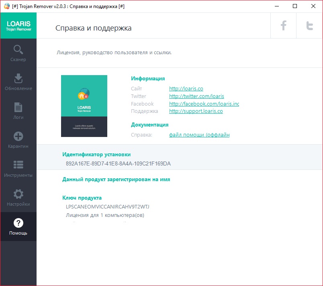Viewport: 323px width, 286px height.
Task: Open the Карантин section
Action: pos(18,140)
